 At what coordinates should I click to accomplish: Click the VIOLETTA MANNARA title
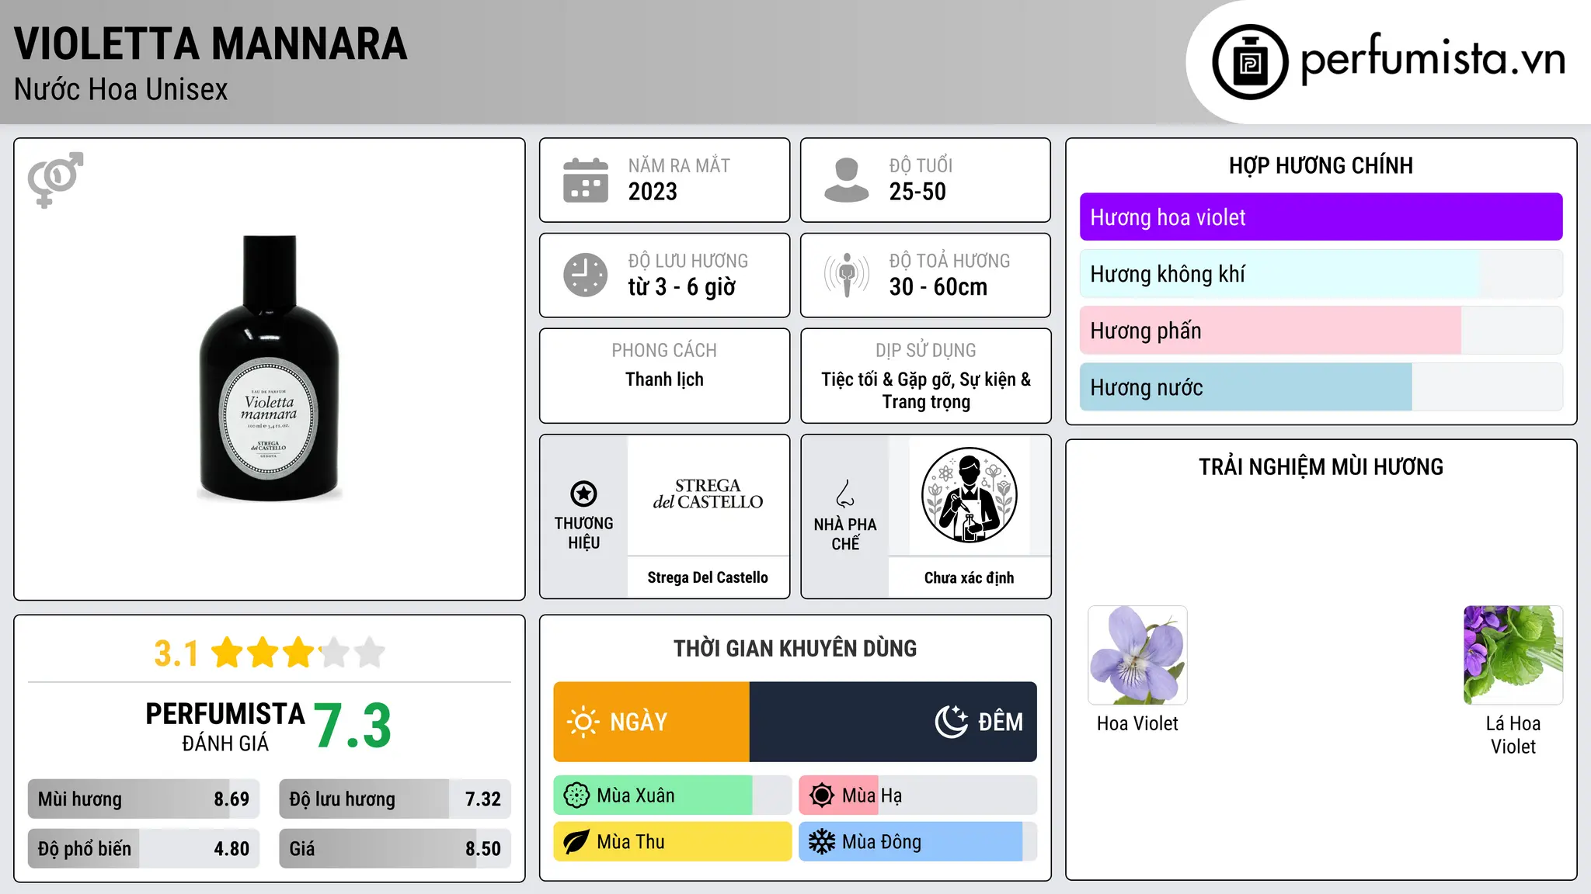[211, 44]
